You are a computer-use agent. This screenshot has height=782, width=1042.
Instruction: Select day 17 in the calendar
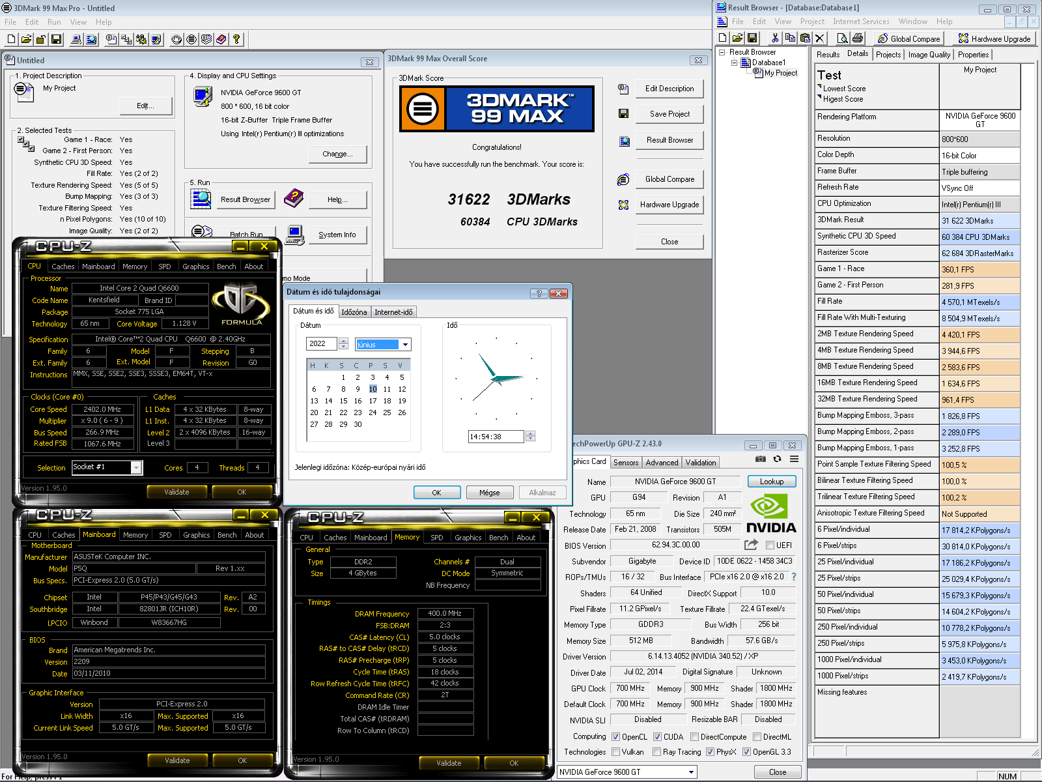[373, 401]
